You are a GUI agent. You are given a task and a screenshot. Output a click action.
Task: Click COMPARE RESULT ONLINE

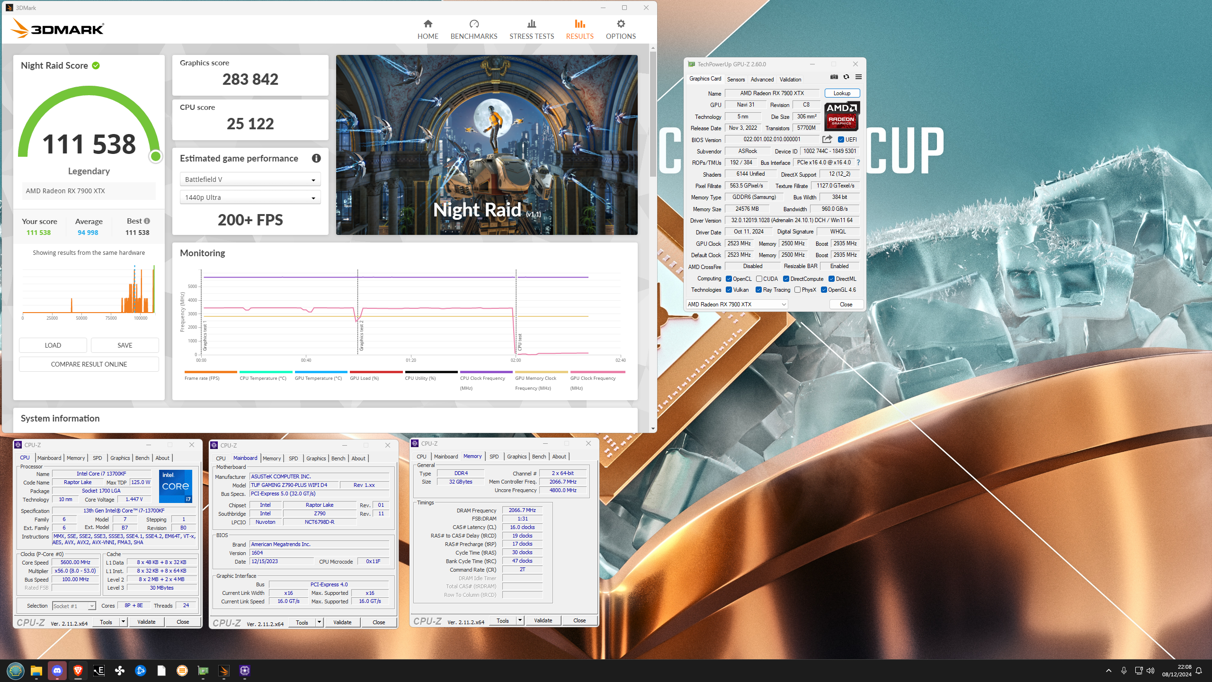[89, 364]
